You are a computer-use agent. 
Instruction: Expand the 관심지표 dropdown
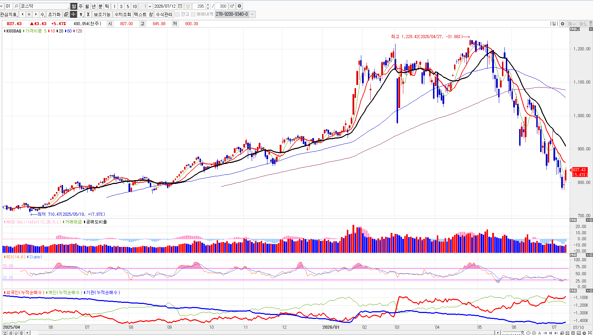pos(9,14)
